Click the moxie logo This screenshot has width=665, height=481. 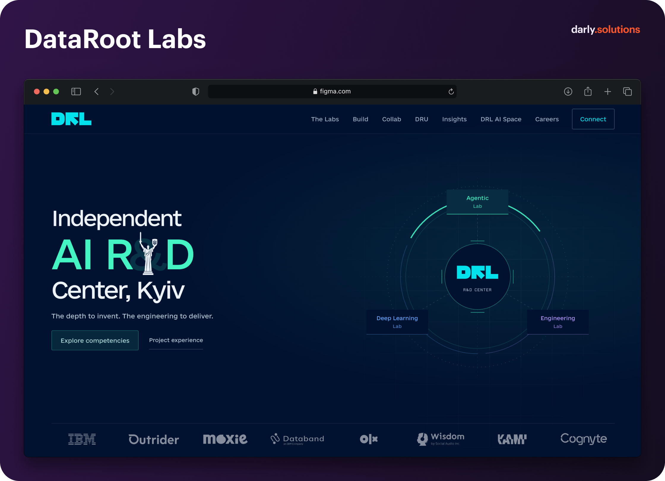coord(225,439)
